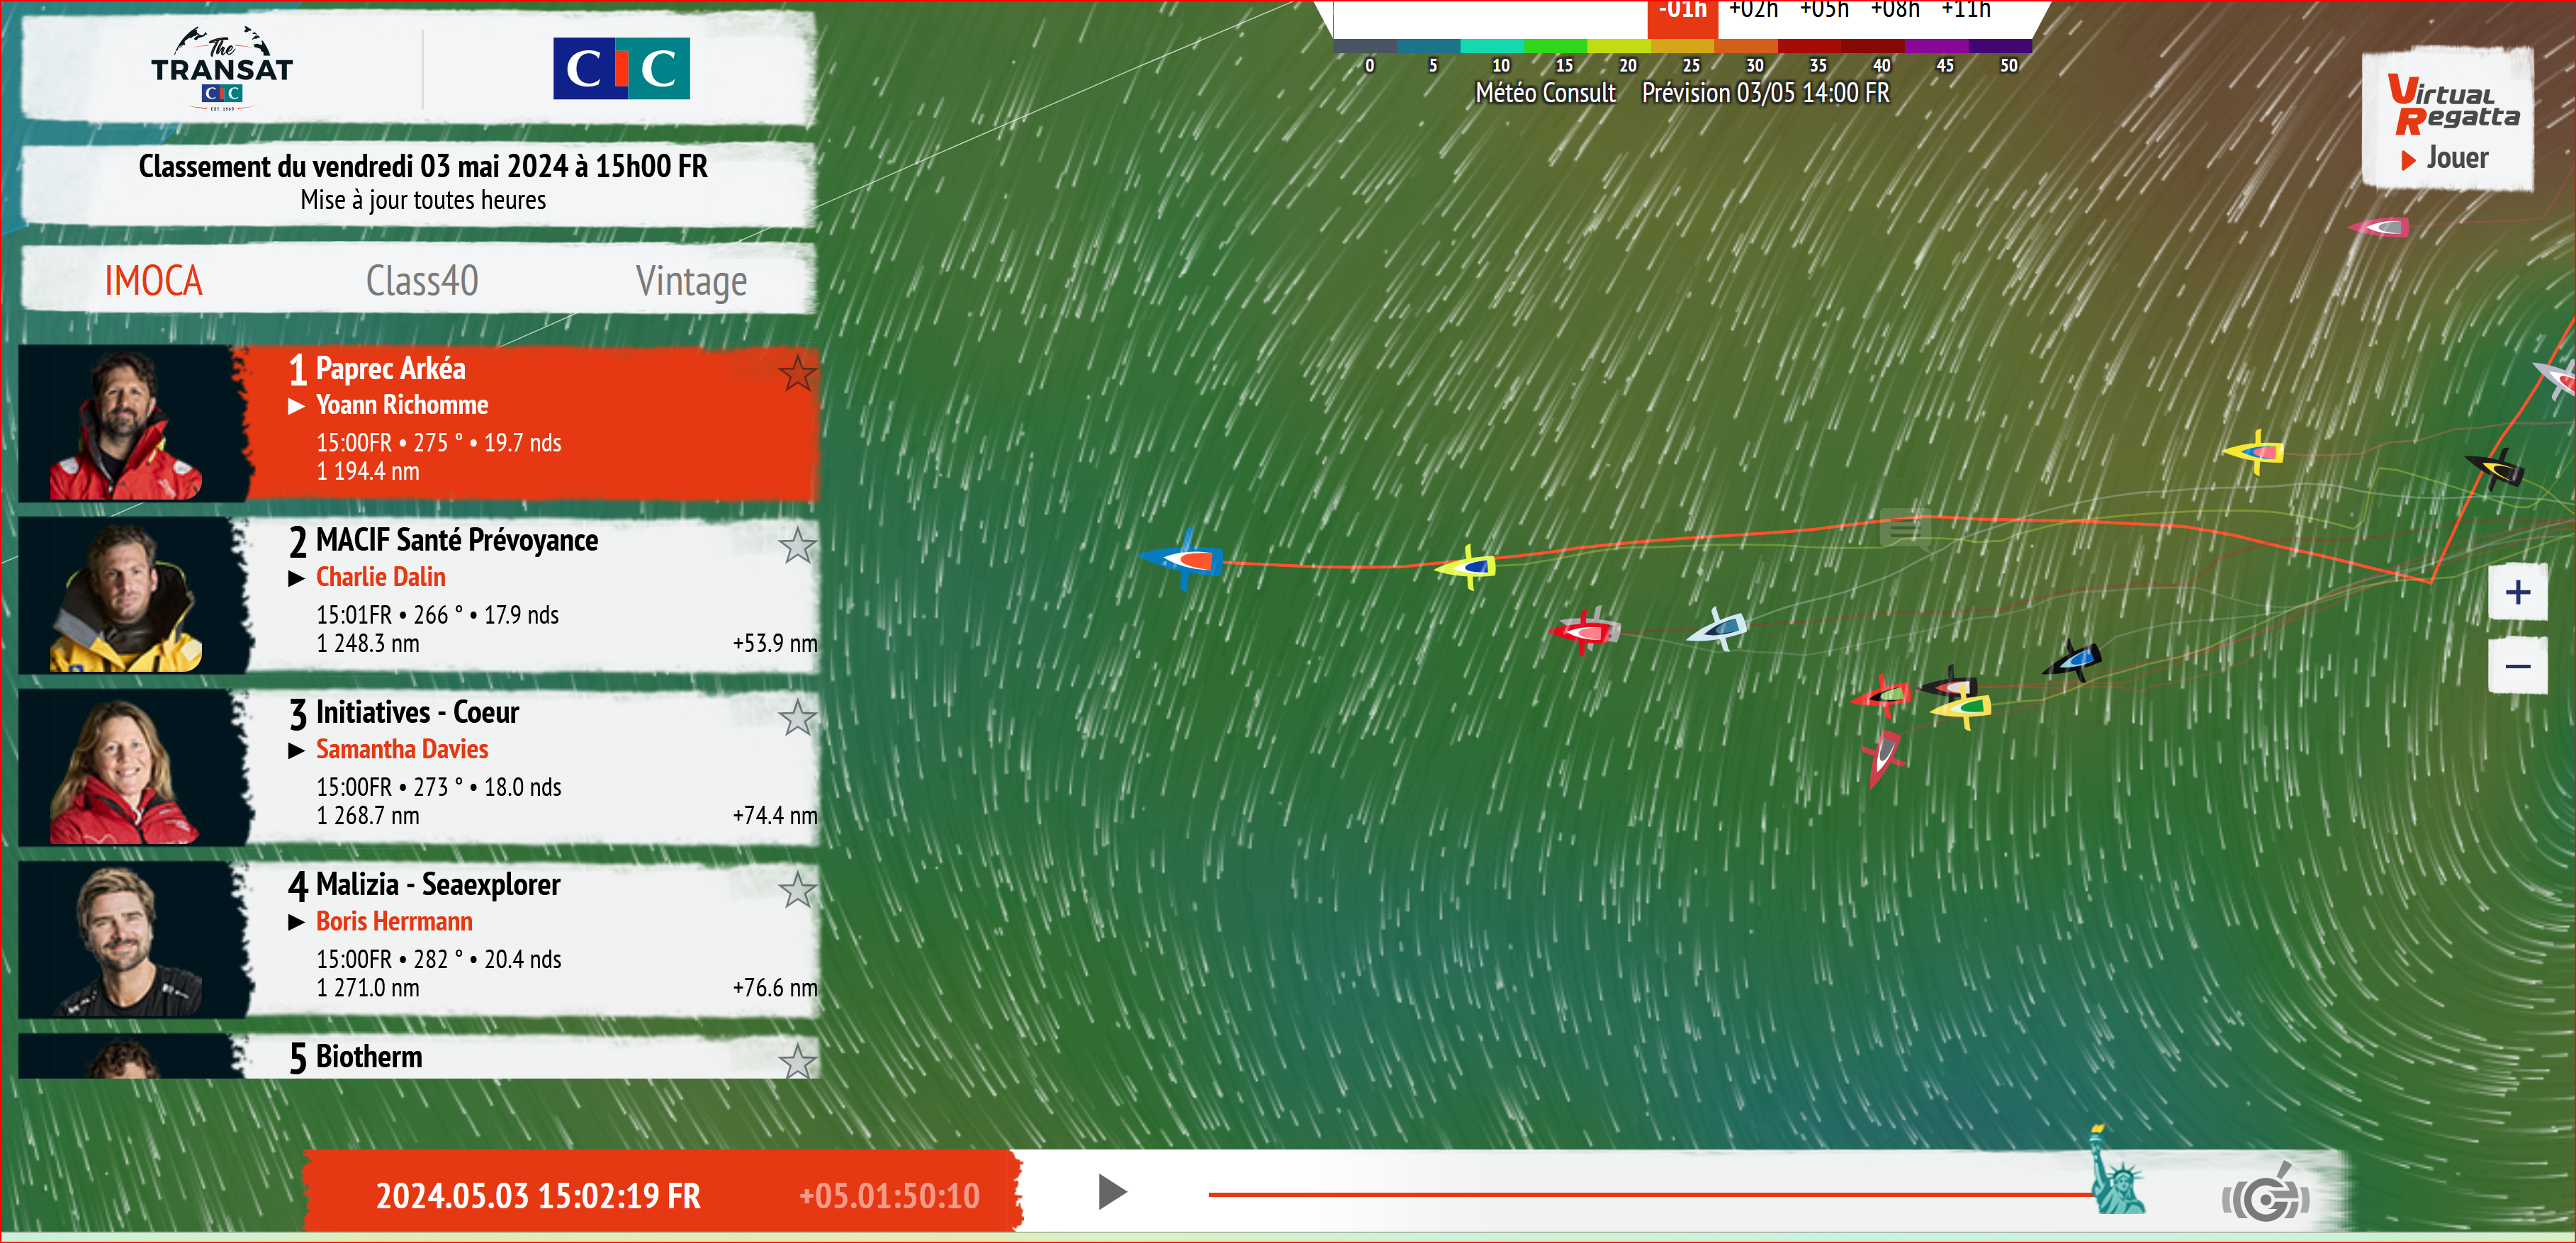Click The Transat CIC logo

(x=222, y=68)
